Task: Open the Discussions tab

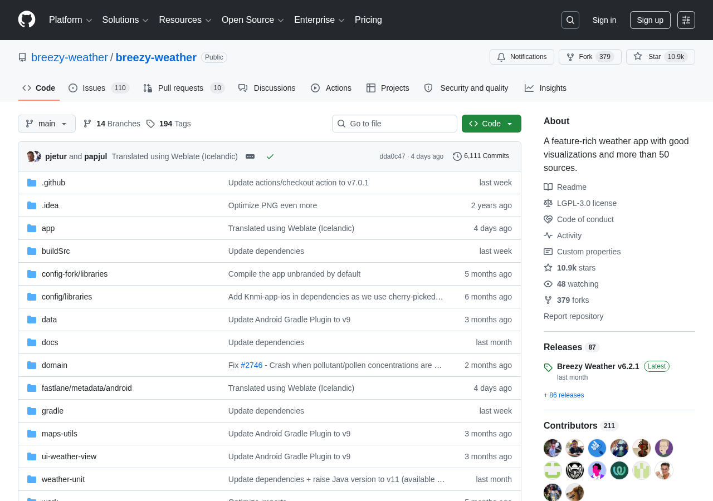Action: pos(267,88)
